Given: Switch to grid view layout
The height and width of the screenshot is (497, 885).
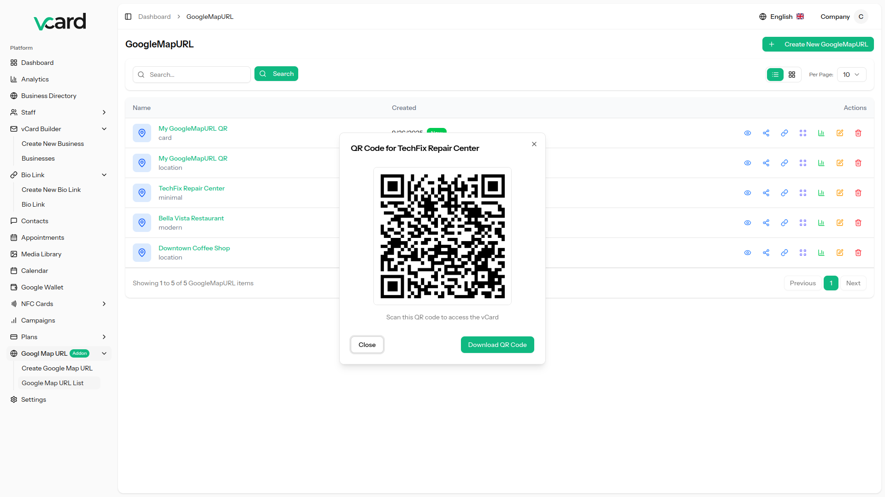Looking at the screenshot, I should coord(792,75).
